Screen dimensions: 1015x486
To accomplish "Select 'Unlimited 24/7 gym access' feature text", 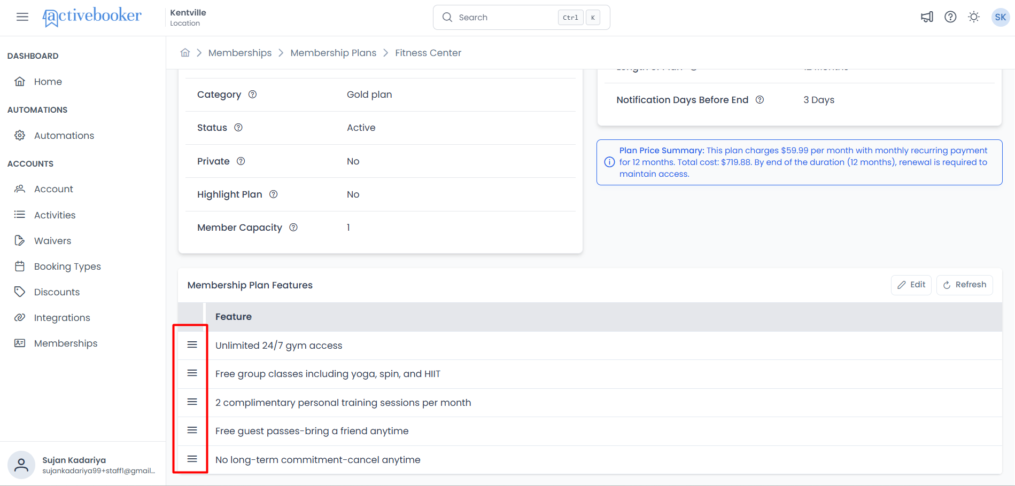I will tap(279, 346).
